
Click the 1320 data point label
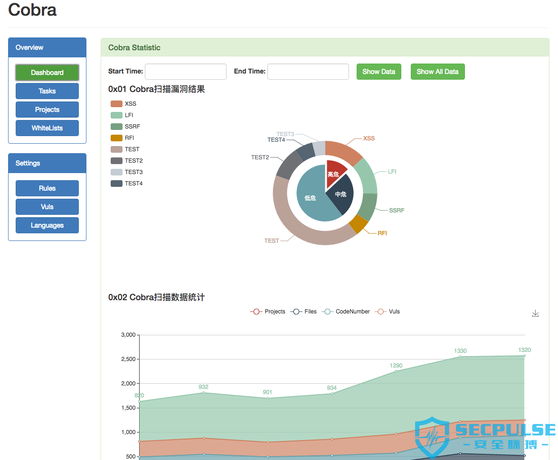point(525,350)
